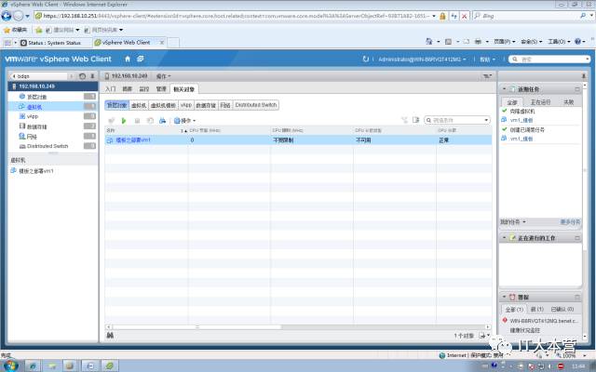Pin the right tasks sidebar
This screenshot has width=596, height=372.
[x=584, y=76]
